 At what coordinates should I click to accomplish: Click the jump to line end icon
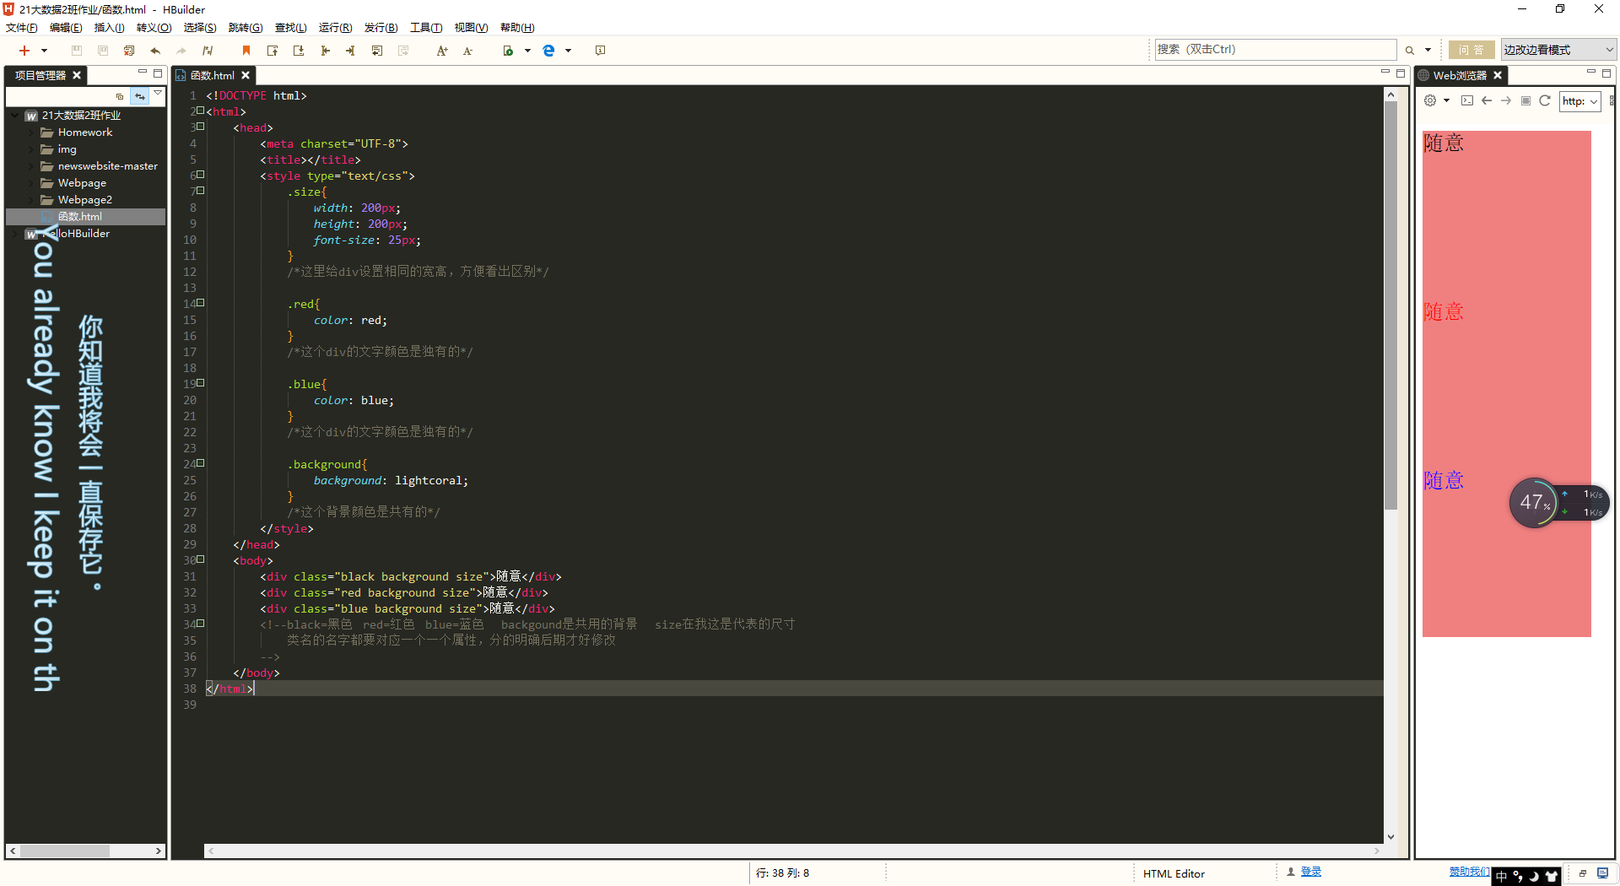coord(350,51)
